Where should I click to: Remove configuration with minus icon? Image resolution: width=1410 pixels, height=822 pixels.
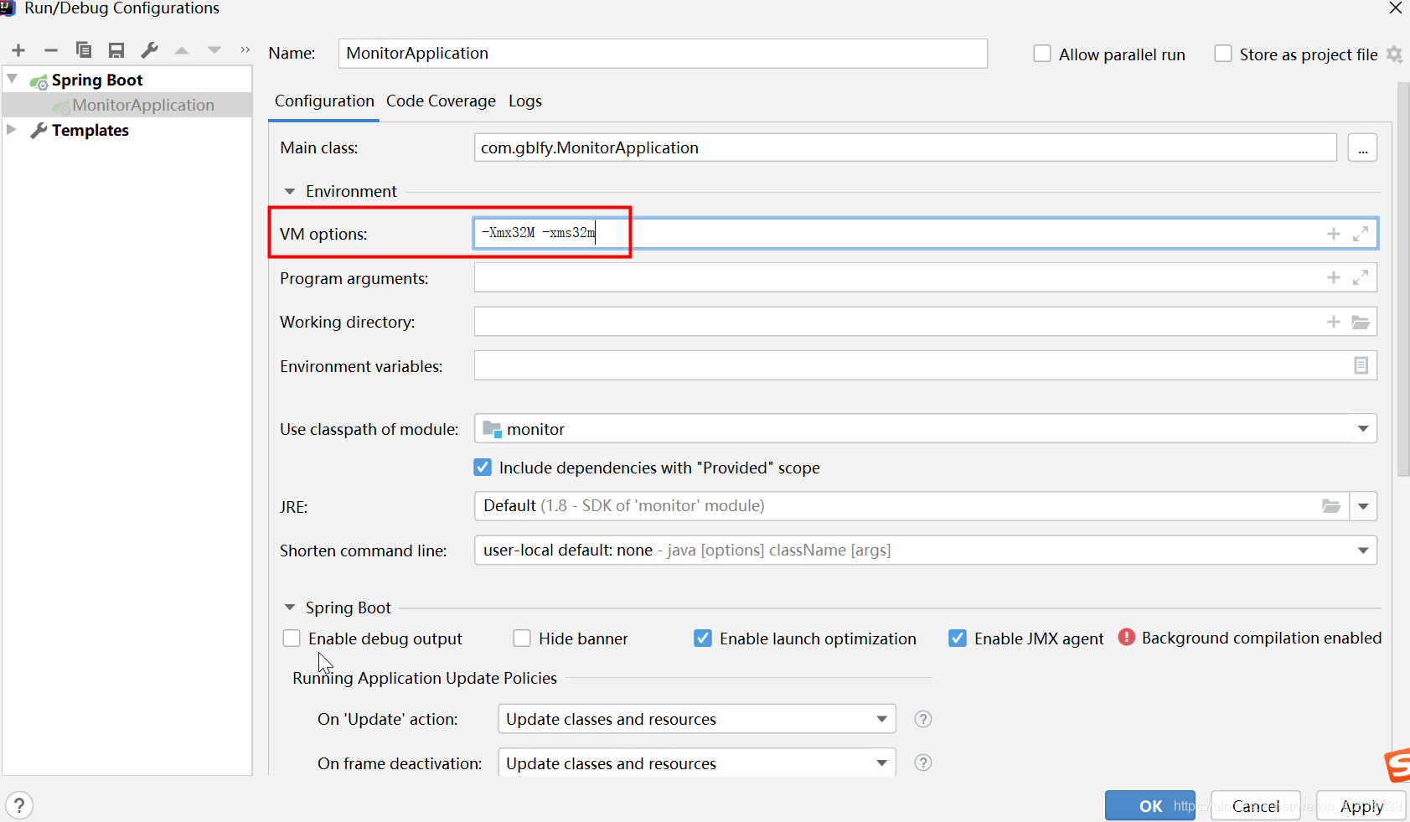[51, 50]
